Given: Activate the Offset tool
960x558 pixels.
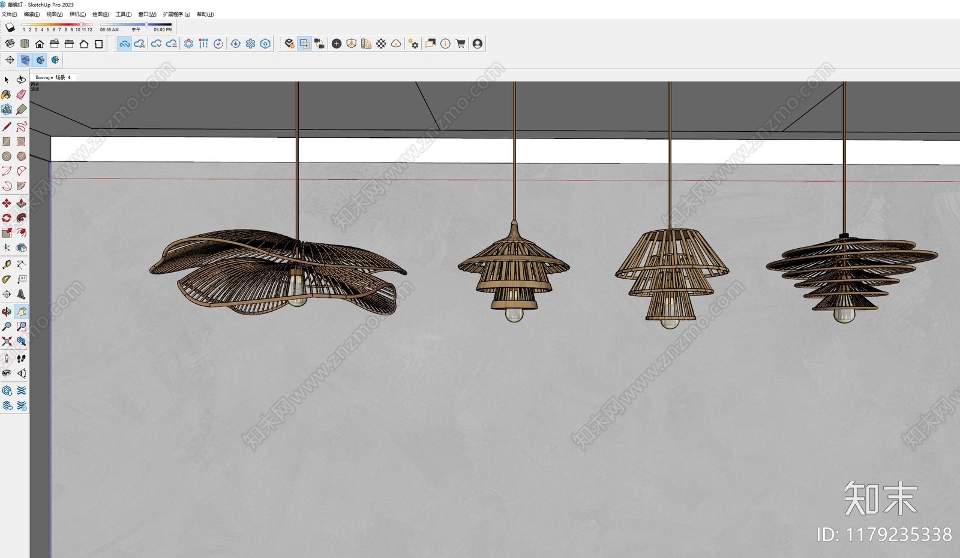Looking at the screenshot, I should click(x=21, y=233).
